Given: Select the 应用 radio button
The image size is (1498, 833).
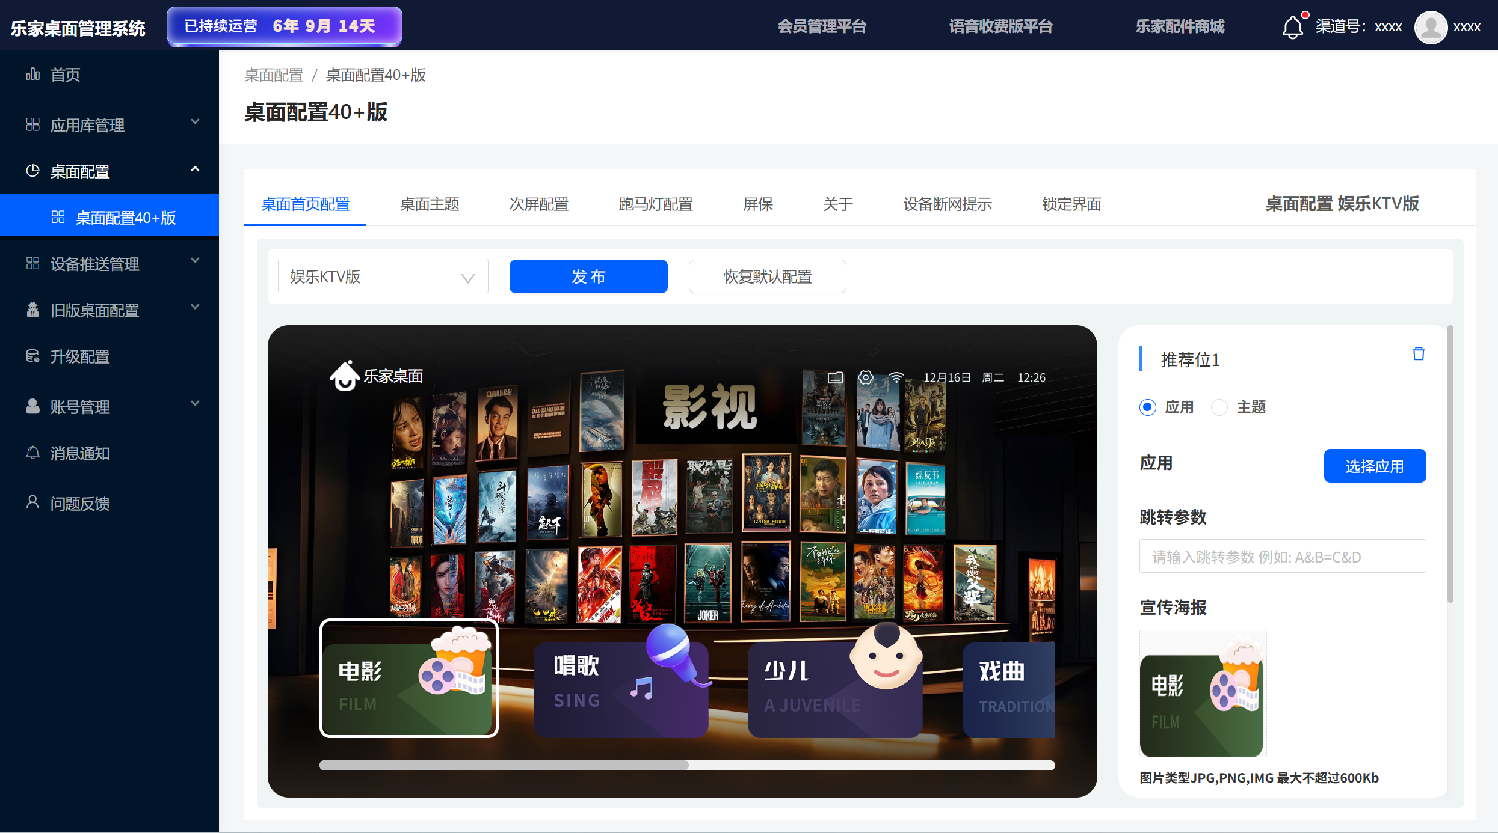Looking at the screenshot, I should [1147, 407].
